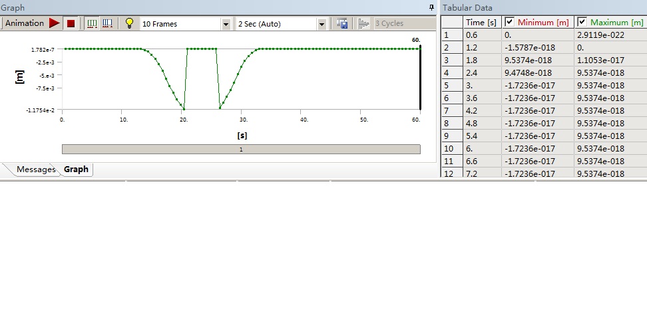
Task: Click the cycles waveform icon
Action: point(363,23)
